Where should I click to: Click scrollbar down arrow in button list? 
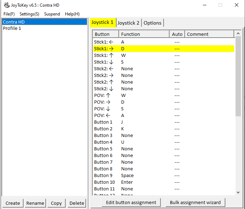238,192
